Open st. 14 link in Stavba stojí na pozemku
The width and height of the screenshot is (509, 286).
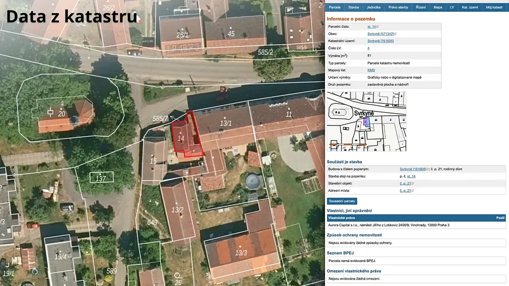pyautogui.click(x=411, y=176)
